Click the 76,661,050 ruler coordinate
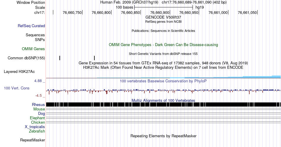 [247, 12]
